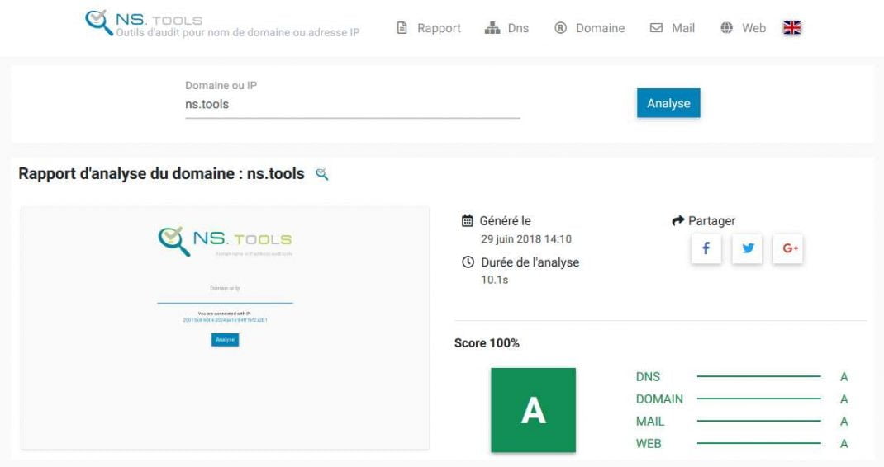Click the '29 juin 2018 14:10' date text
Image resolution: width=884 pixels, height=467 pixels.
(x=526, y=238)
